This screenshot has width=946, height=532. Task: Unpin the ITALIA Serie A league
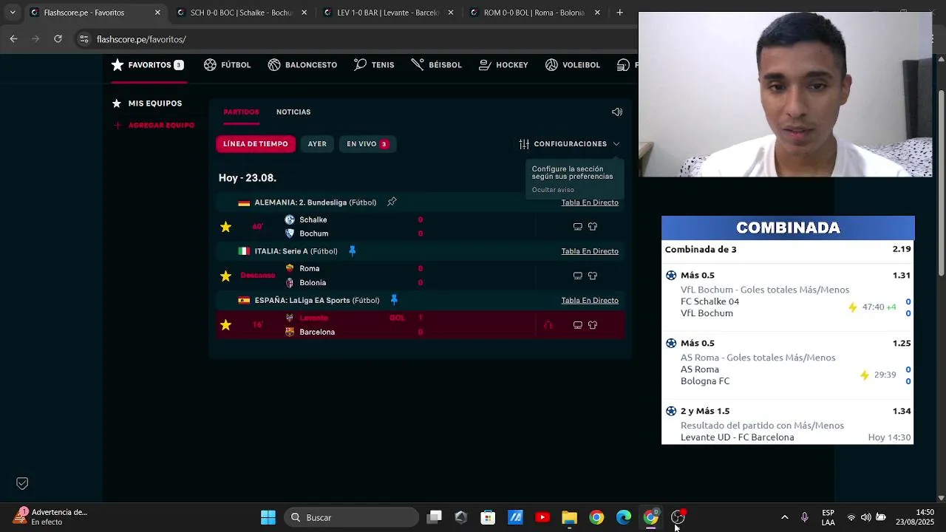click(352, 251)
